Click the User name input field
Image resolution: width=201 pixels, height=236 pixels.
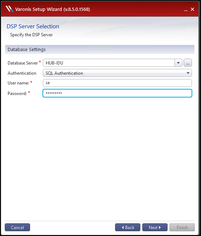click(x=117, y=83)
